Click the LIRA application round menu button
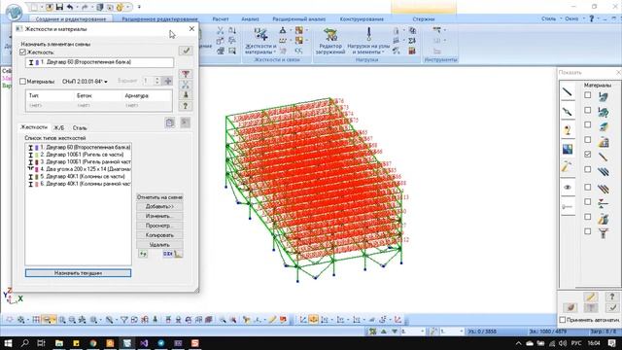This screenshot has height=350, width=622. click(x=15, y=12)
